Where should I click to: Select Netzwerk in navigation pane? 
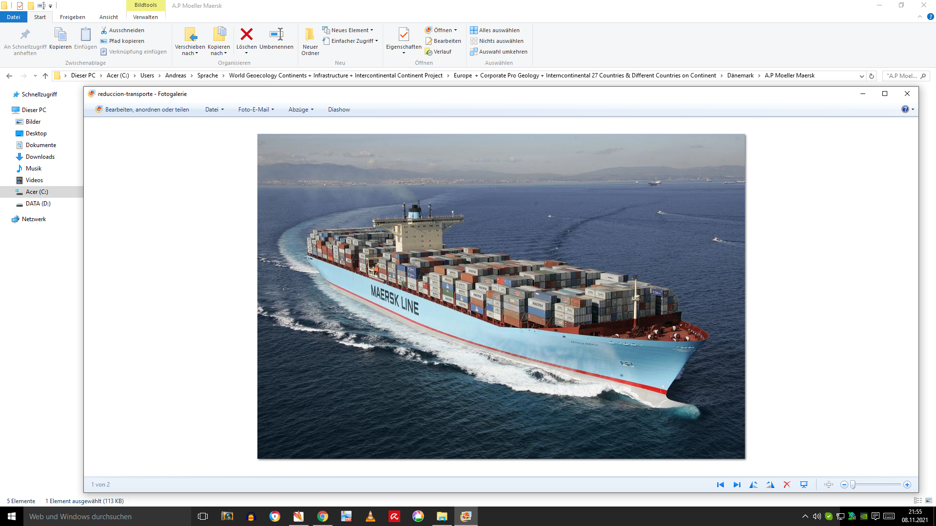click(x=34, y=219)
